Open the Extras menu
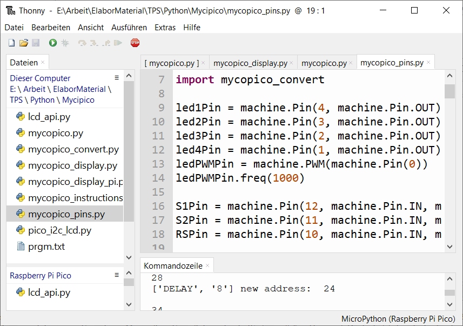 pyautogui.click(x=165, y=28)
